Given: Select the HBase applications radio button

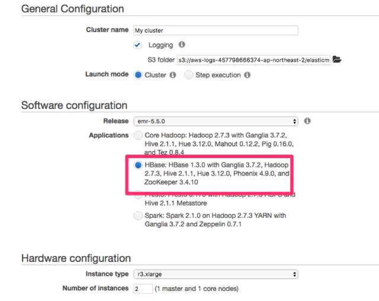Looking at the screenshot, I should click(x=138, y=165).
